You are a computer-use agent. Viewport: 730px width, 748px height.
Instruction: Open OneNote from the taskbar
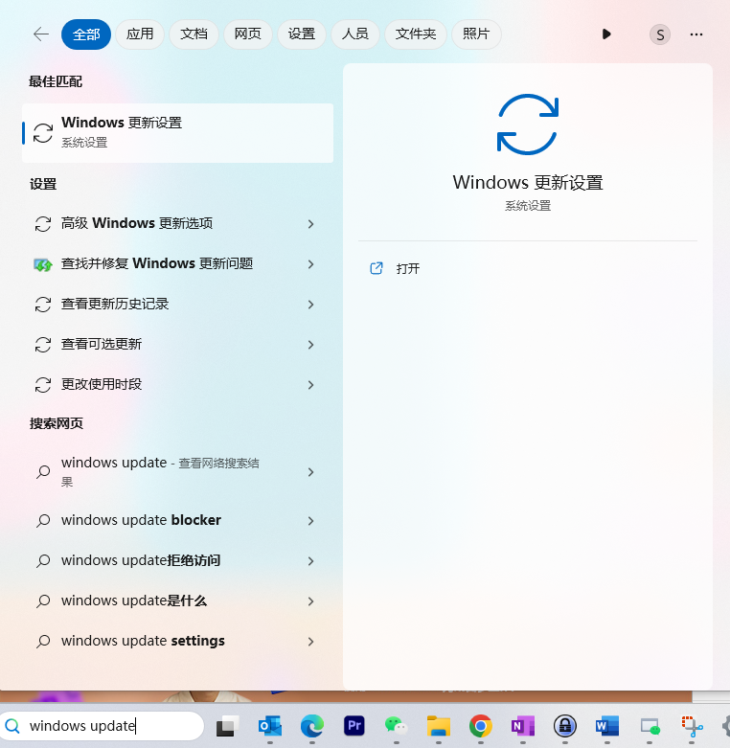523,727
